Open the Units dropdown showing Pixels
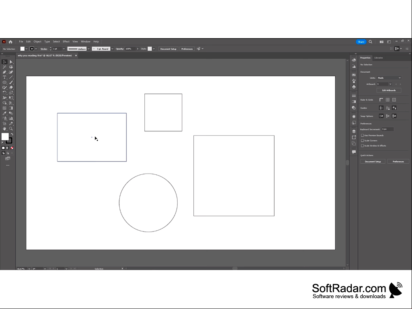The height and width of the screenshot is (309, 412). coord(389,78)
